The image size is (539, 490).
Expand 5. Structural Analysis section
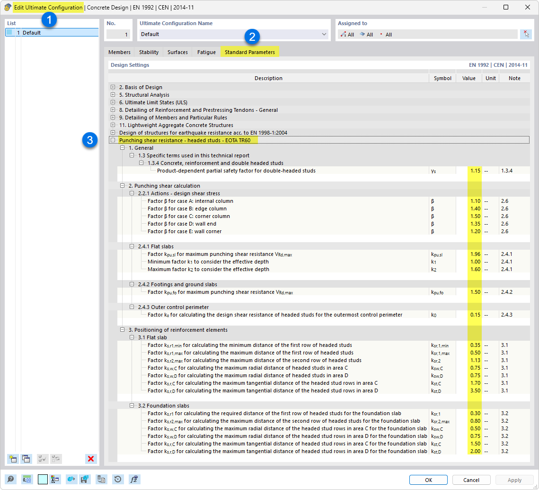pyautogui.click(x=113, y=95)
